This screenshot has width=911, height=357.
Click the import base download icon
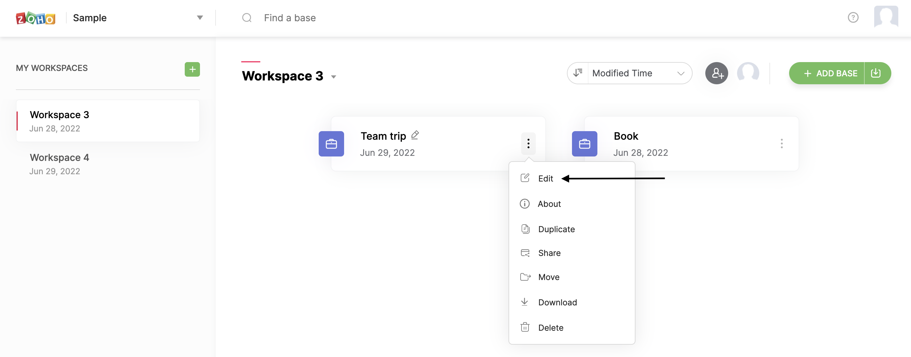(x=876, y=73)
